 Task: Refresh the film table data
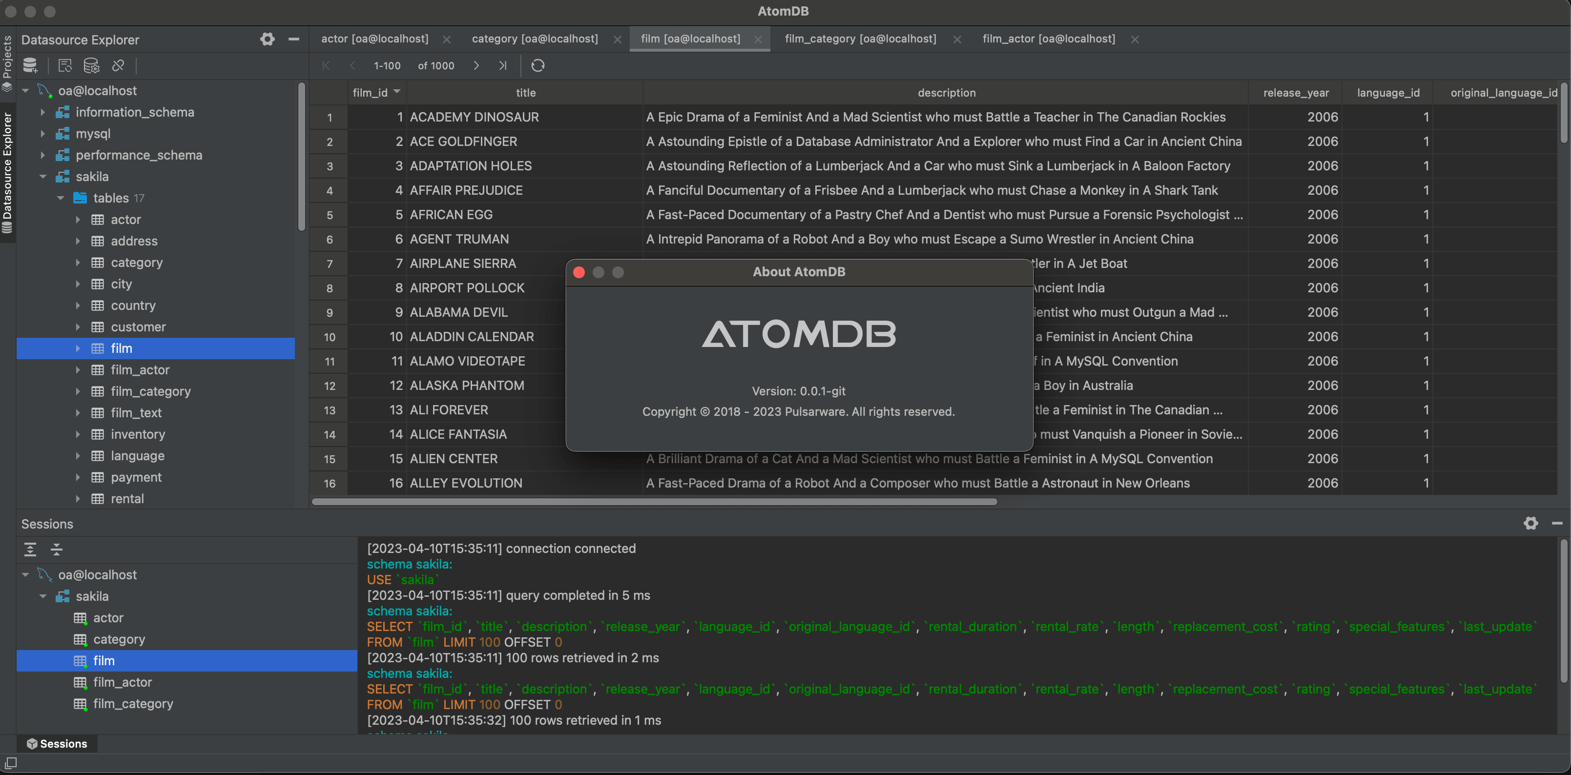[537, 65]
